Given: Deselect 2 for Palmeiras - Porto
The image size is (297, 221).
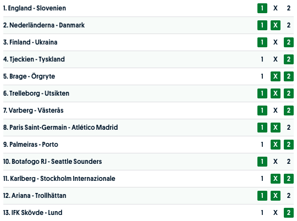Looking at the screenshot, I should click(x=289, y=145).
